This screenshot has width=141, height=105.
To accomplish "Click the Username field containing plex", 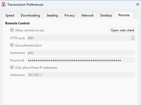I will pyautogui.click(x=81, y=52).
